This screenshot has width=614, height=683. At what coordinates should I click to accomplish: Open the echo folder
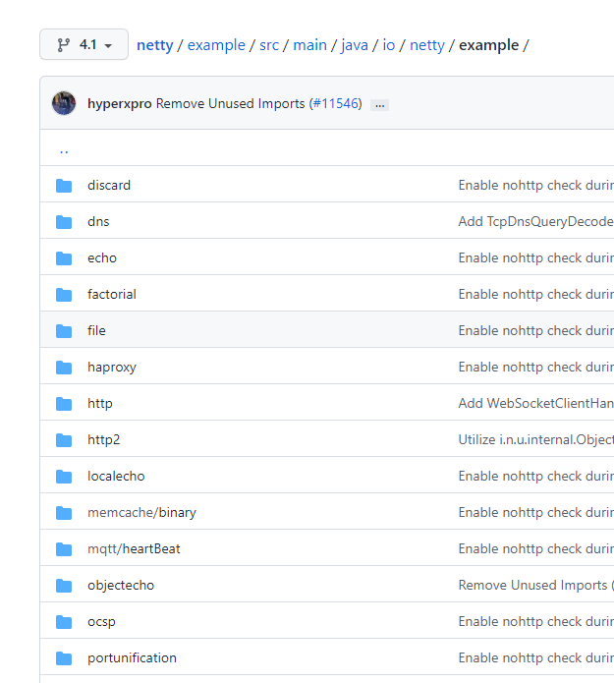click(x=102, y=257)
